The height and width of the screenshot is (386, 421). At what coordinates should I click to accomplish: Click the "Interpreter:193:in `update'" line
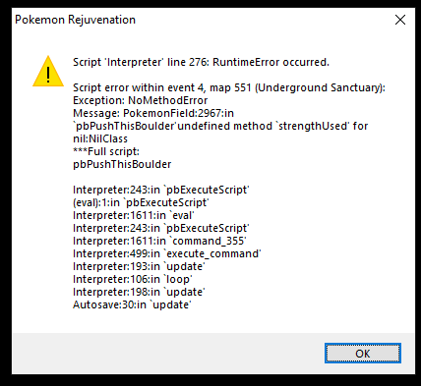(x=139, y=266)
